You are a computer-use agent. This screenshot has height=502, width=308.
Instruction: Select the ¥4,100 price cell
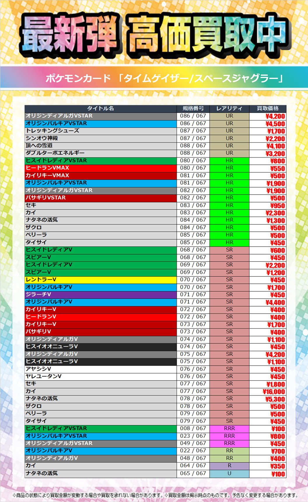(268, 146)
